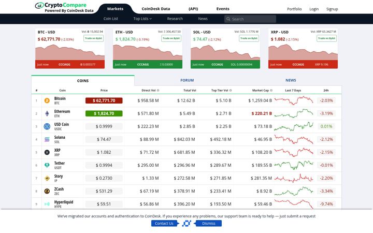Open the ETH - USD price chart
The width and height of the screenshot is (373, 233).
click(x=148, y=52)
